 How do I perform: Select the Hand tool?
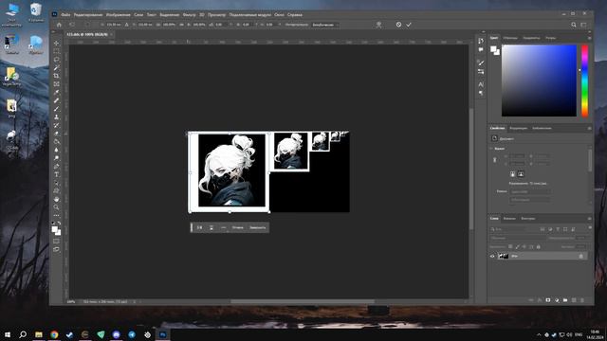57,199
